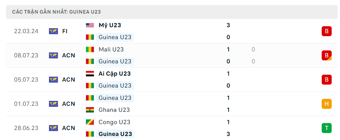
Task: Click the green T win result badge
Action: point(326,128)
